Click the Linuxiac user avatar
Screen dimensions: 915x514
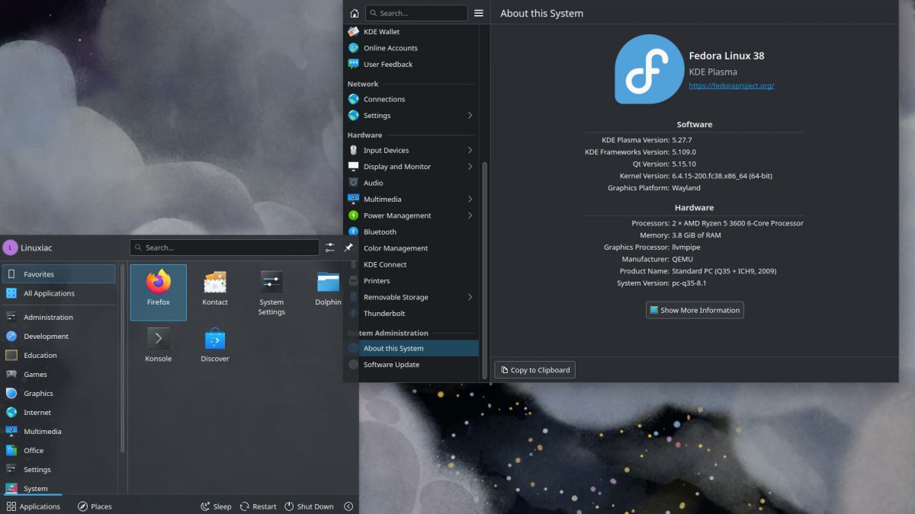[x=10, y=247]
